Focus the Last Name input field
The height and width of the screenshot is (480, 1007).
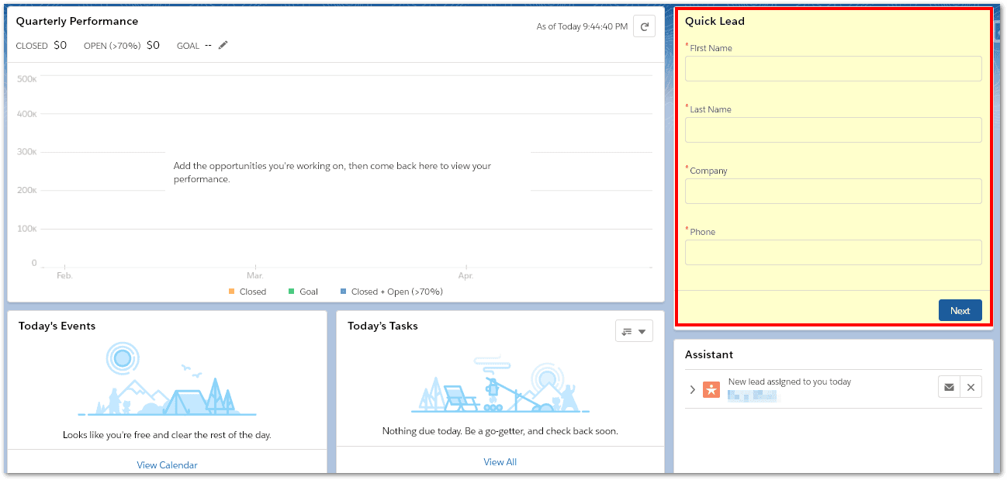click(832, 130)
